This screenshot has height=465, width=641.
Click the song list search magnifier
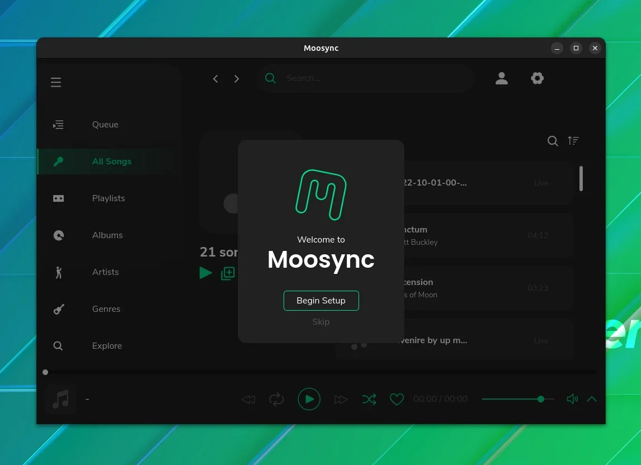pos(553,141)
